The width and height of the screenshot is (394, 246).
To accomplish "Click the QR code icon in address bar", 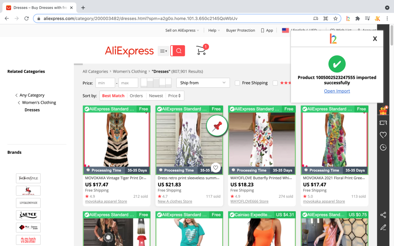I will [326, 18].
